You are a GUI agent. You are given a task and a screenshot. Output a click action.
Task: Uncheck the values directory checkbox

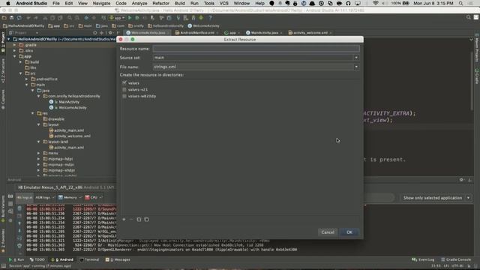[x=124, y=83]
